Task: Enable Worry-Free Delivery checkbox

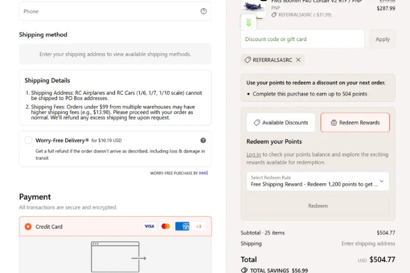Action: (28, 140)
